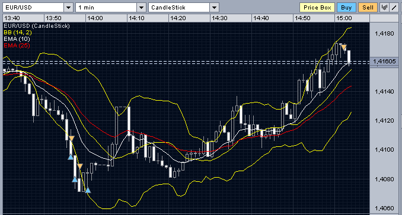402x215 pixels.
Task: Click the Price Box button
Action: (317, 8)
